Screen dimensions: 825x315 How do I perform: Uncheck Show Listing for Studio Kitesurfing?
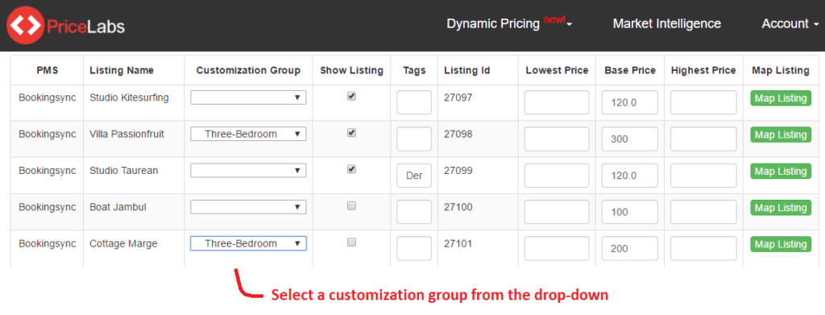click(x=351, y=96)
